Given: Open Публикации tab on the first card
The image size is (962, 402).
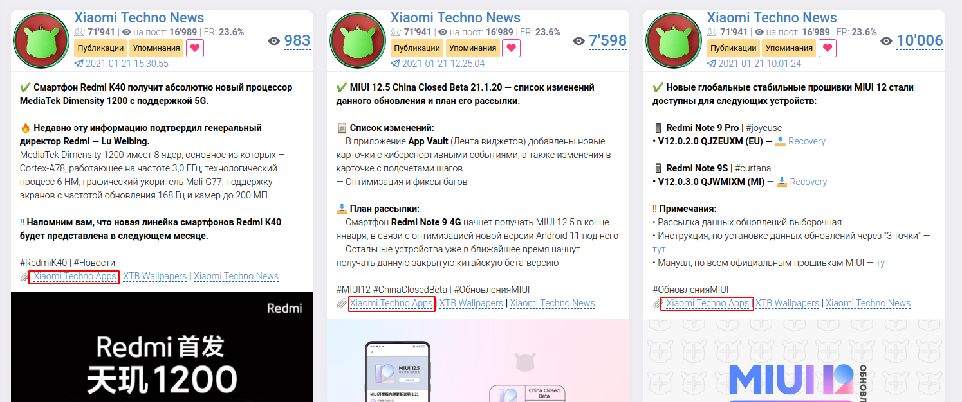Looking at the screenshot, I should [100, 48].
